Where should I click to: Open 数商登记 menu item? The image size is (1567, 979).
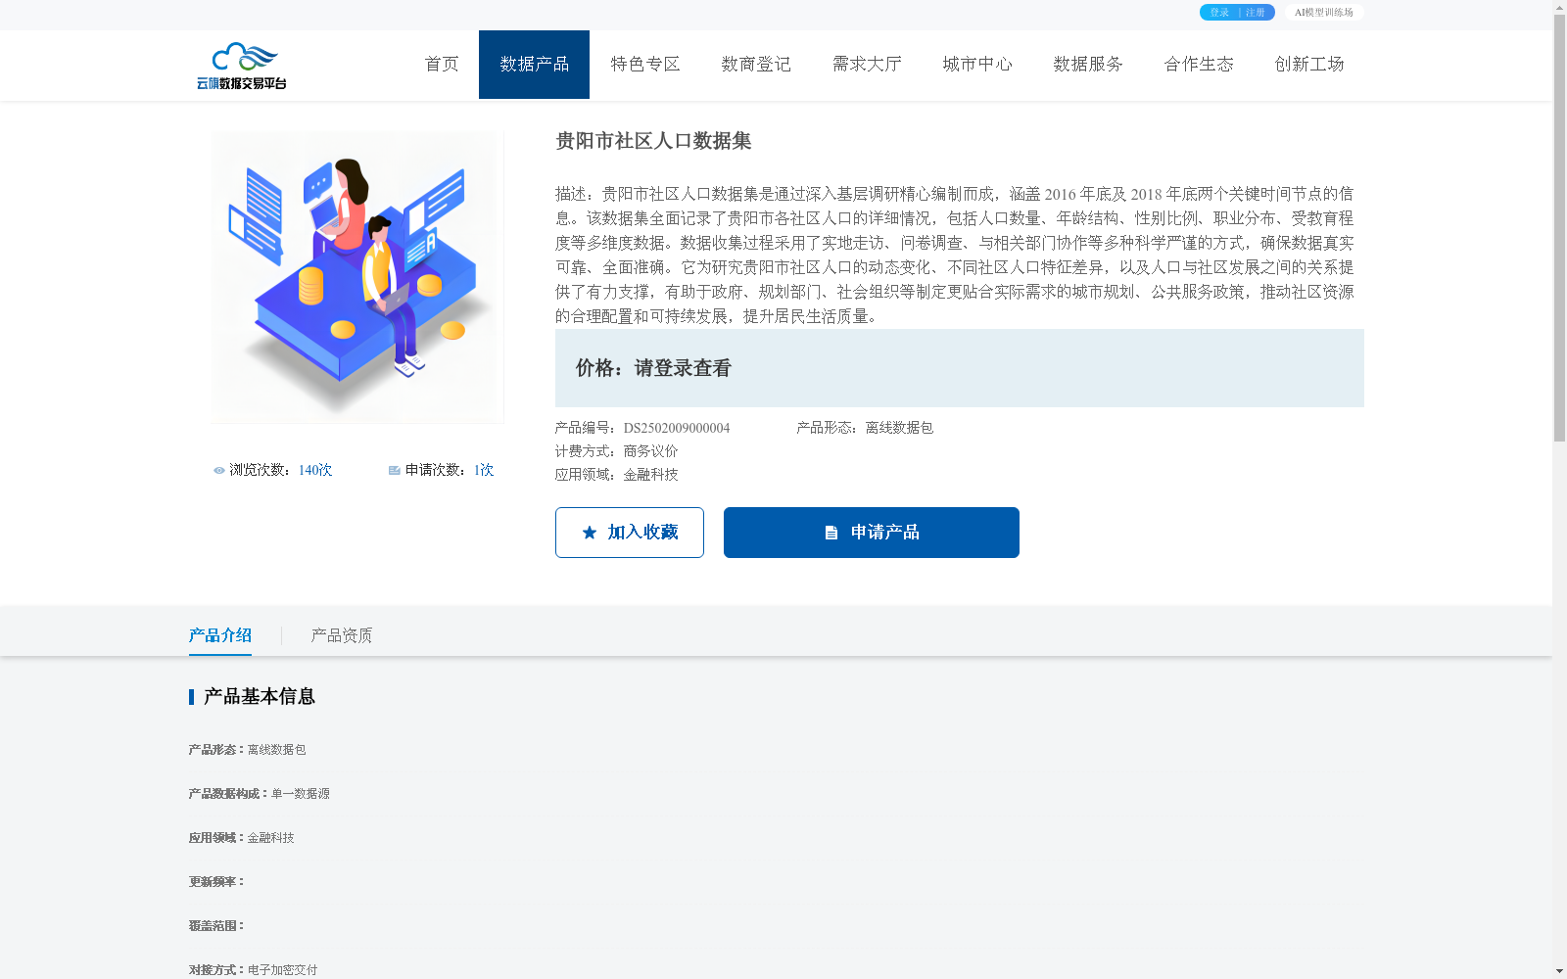tap(756, 65)
